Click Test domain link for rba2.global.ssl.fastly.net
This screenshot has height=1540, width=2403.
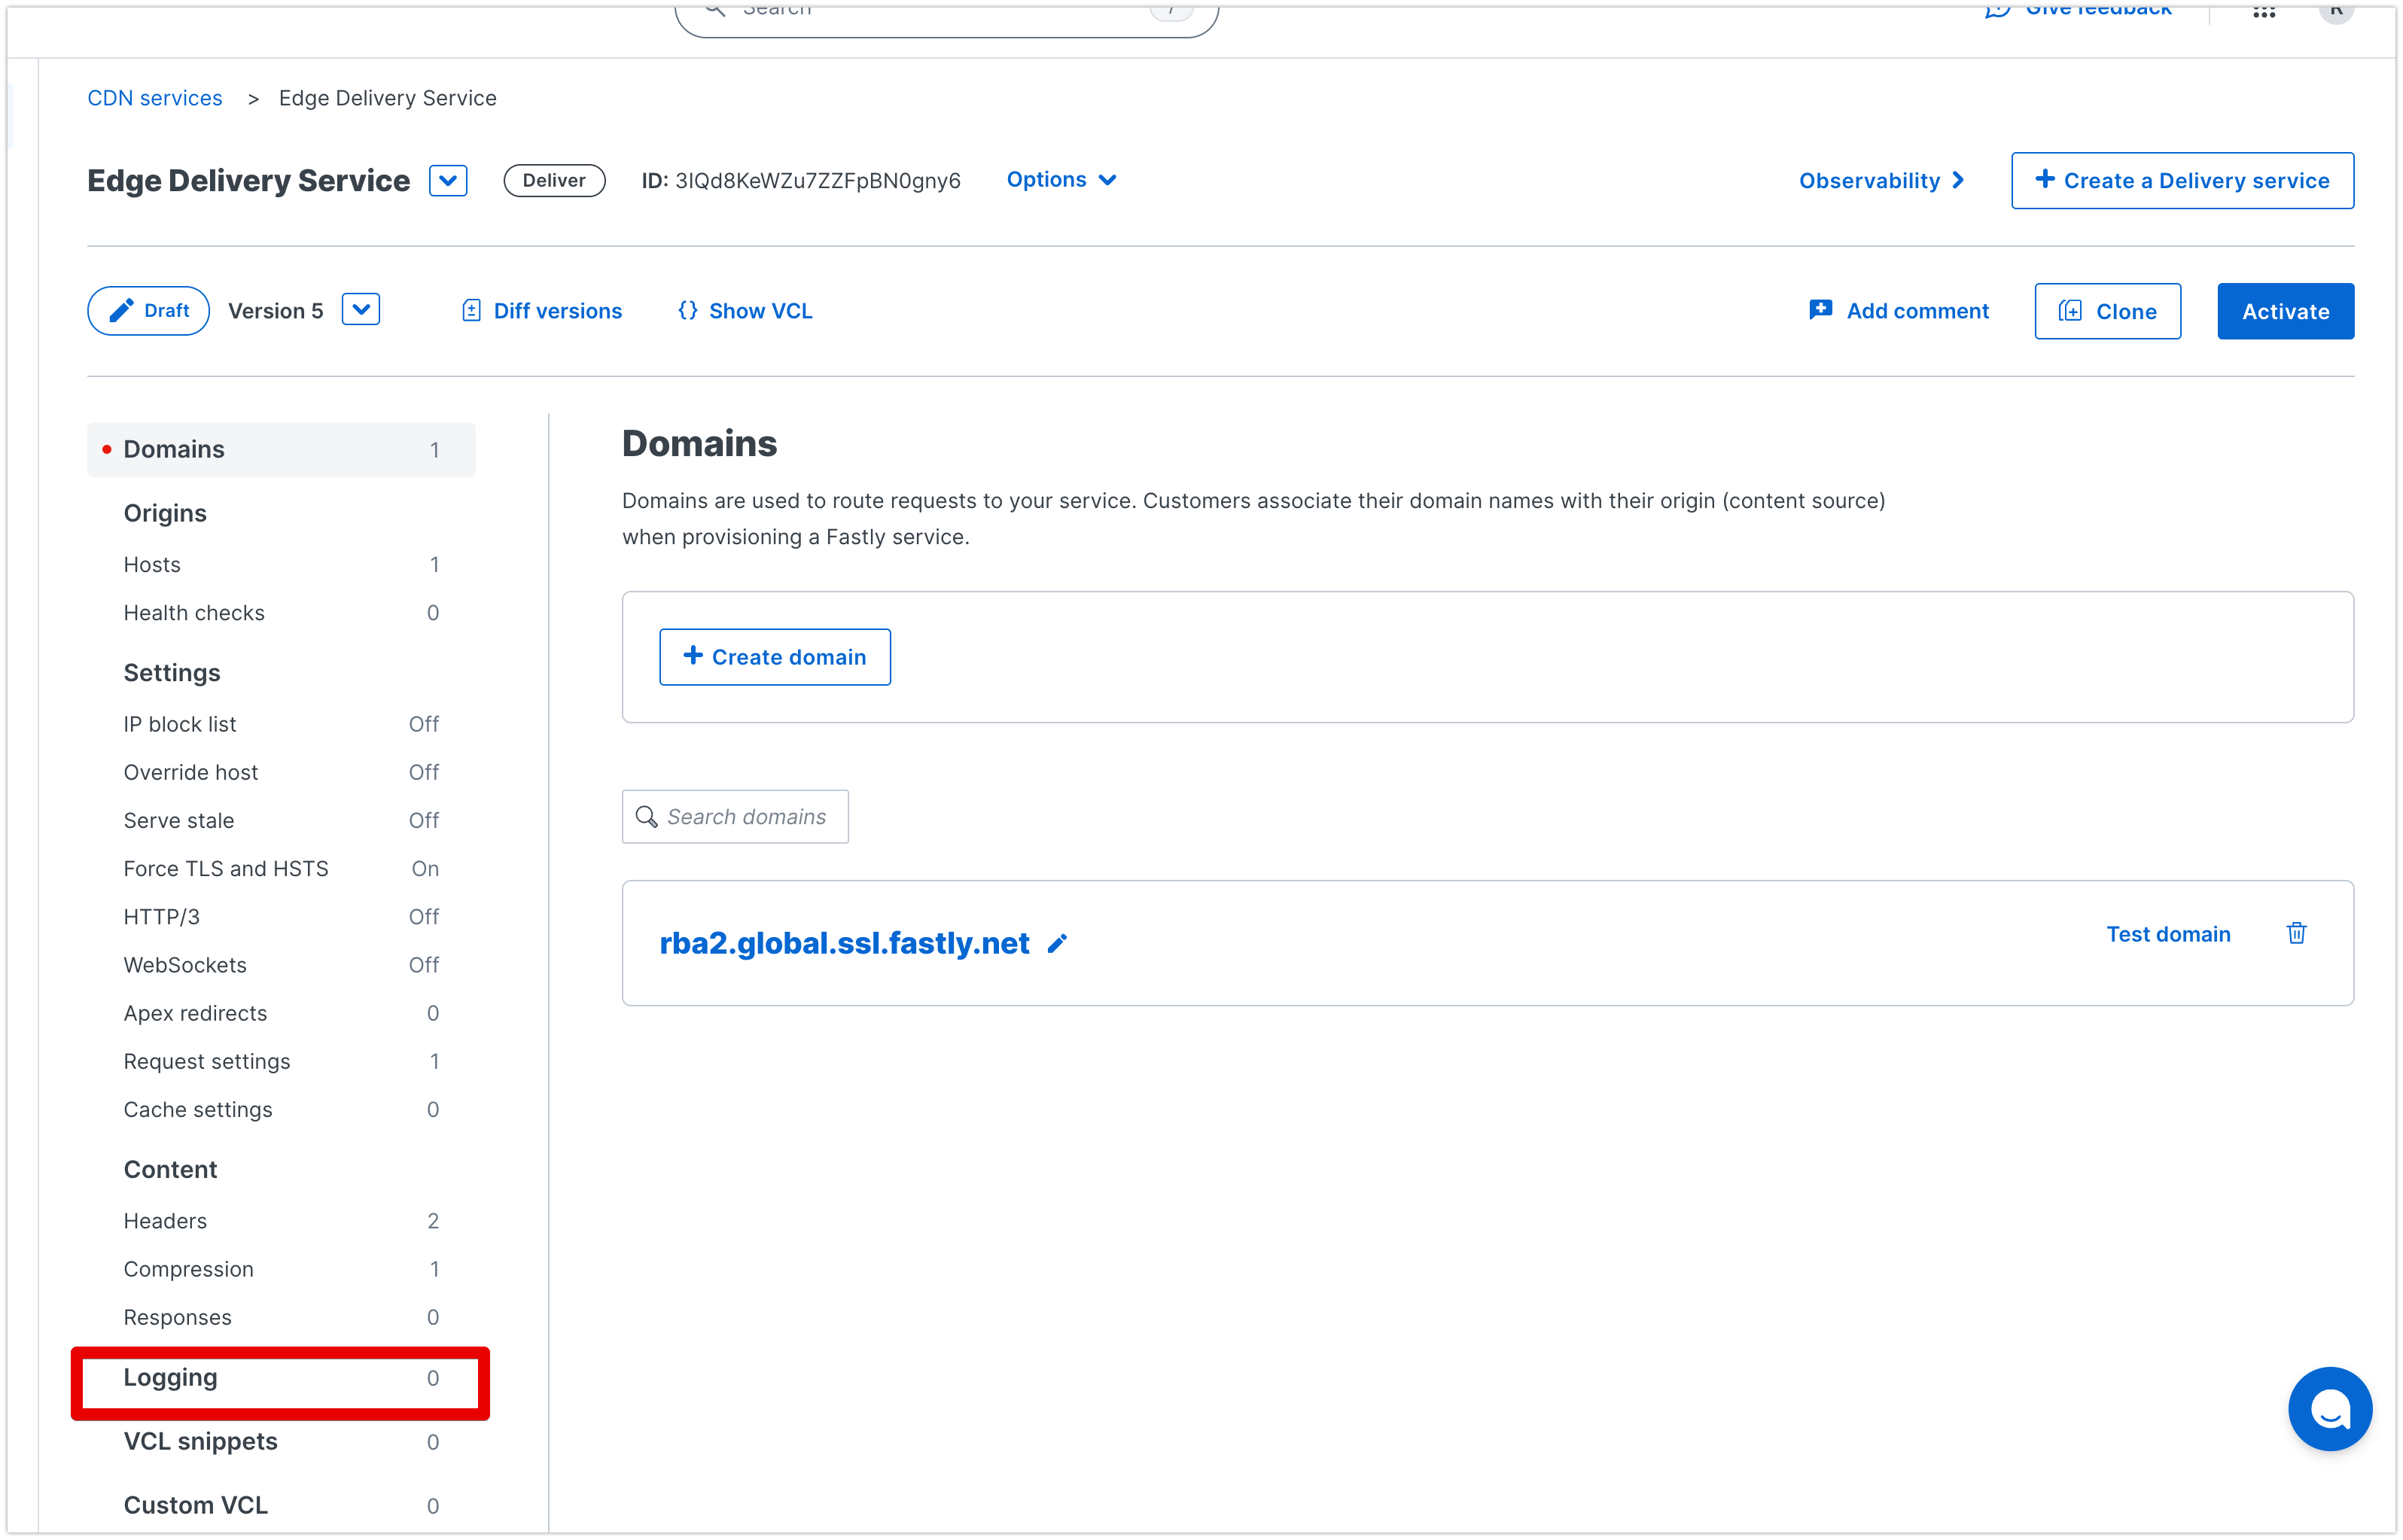[x=2167, y=932]
